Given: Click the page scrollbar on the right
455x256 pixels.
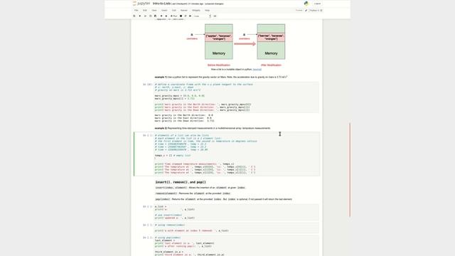Looking at the screenshot, I should [x=350, y=170].
